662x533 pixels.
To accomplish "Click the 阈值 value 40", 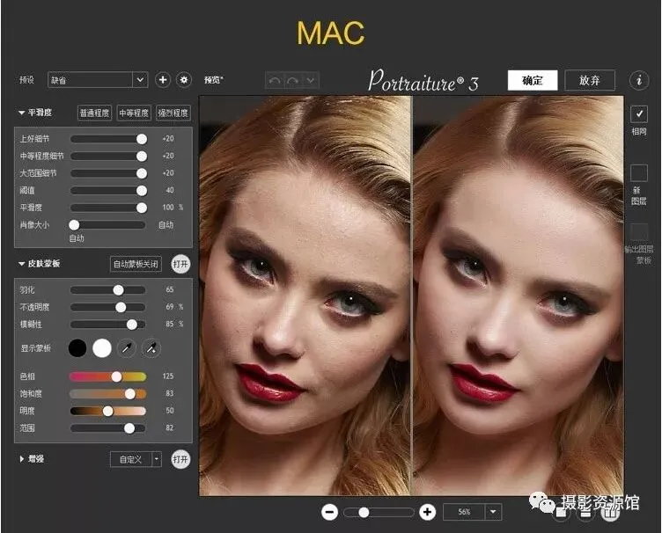I will 170,190.
